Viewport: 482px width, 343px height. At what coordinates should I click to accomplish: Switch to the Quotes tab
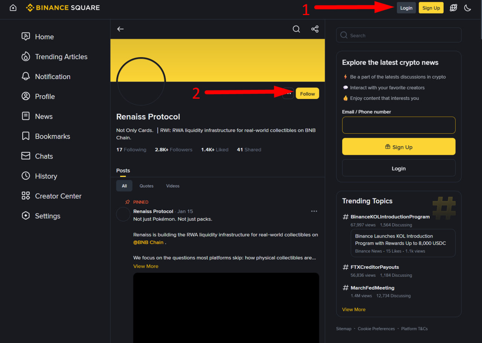coord(146,186)
